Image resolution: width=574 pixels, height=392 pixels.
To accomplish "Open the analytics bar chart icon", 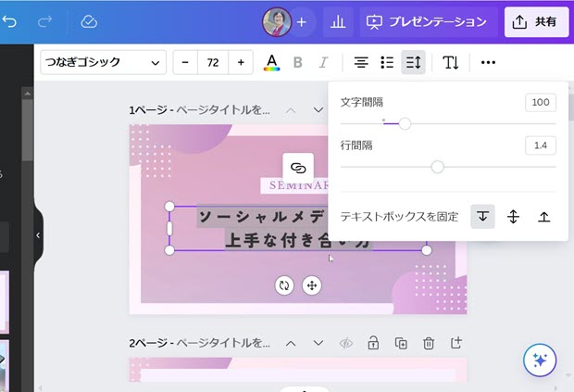I will (337, 21).
